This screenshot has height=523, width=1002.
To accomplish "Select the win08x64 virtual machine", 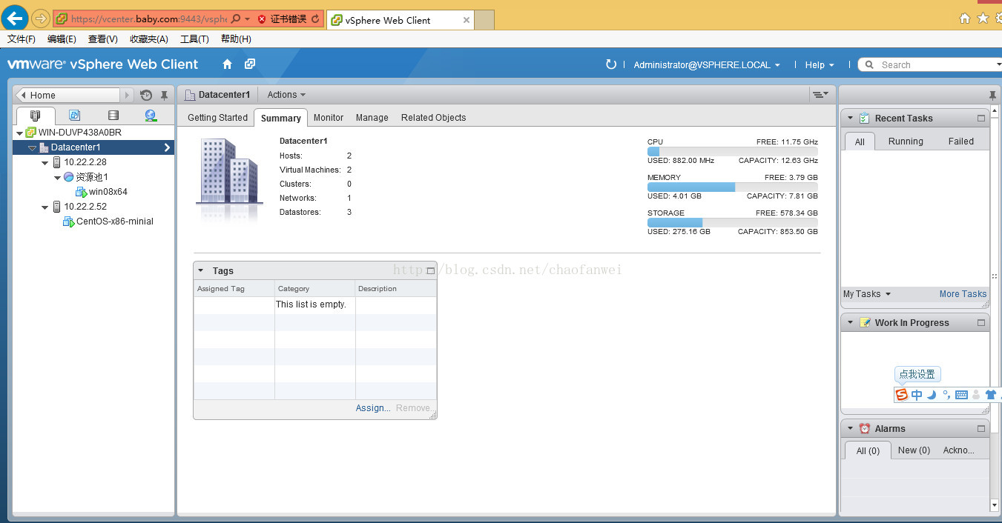I will click(108, 192).
